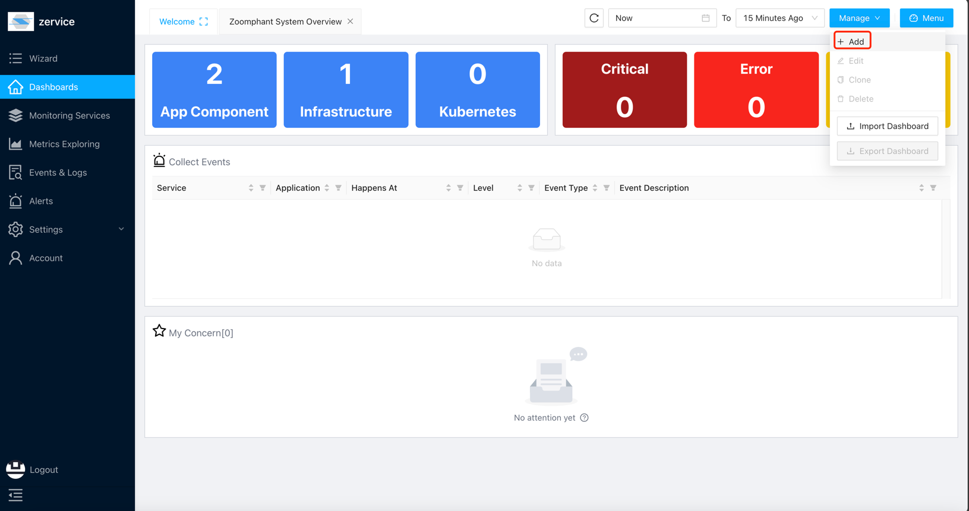Click the Import Dashboard button
Viewport: 969px width, 511px height.
click(887, 126)
